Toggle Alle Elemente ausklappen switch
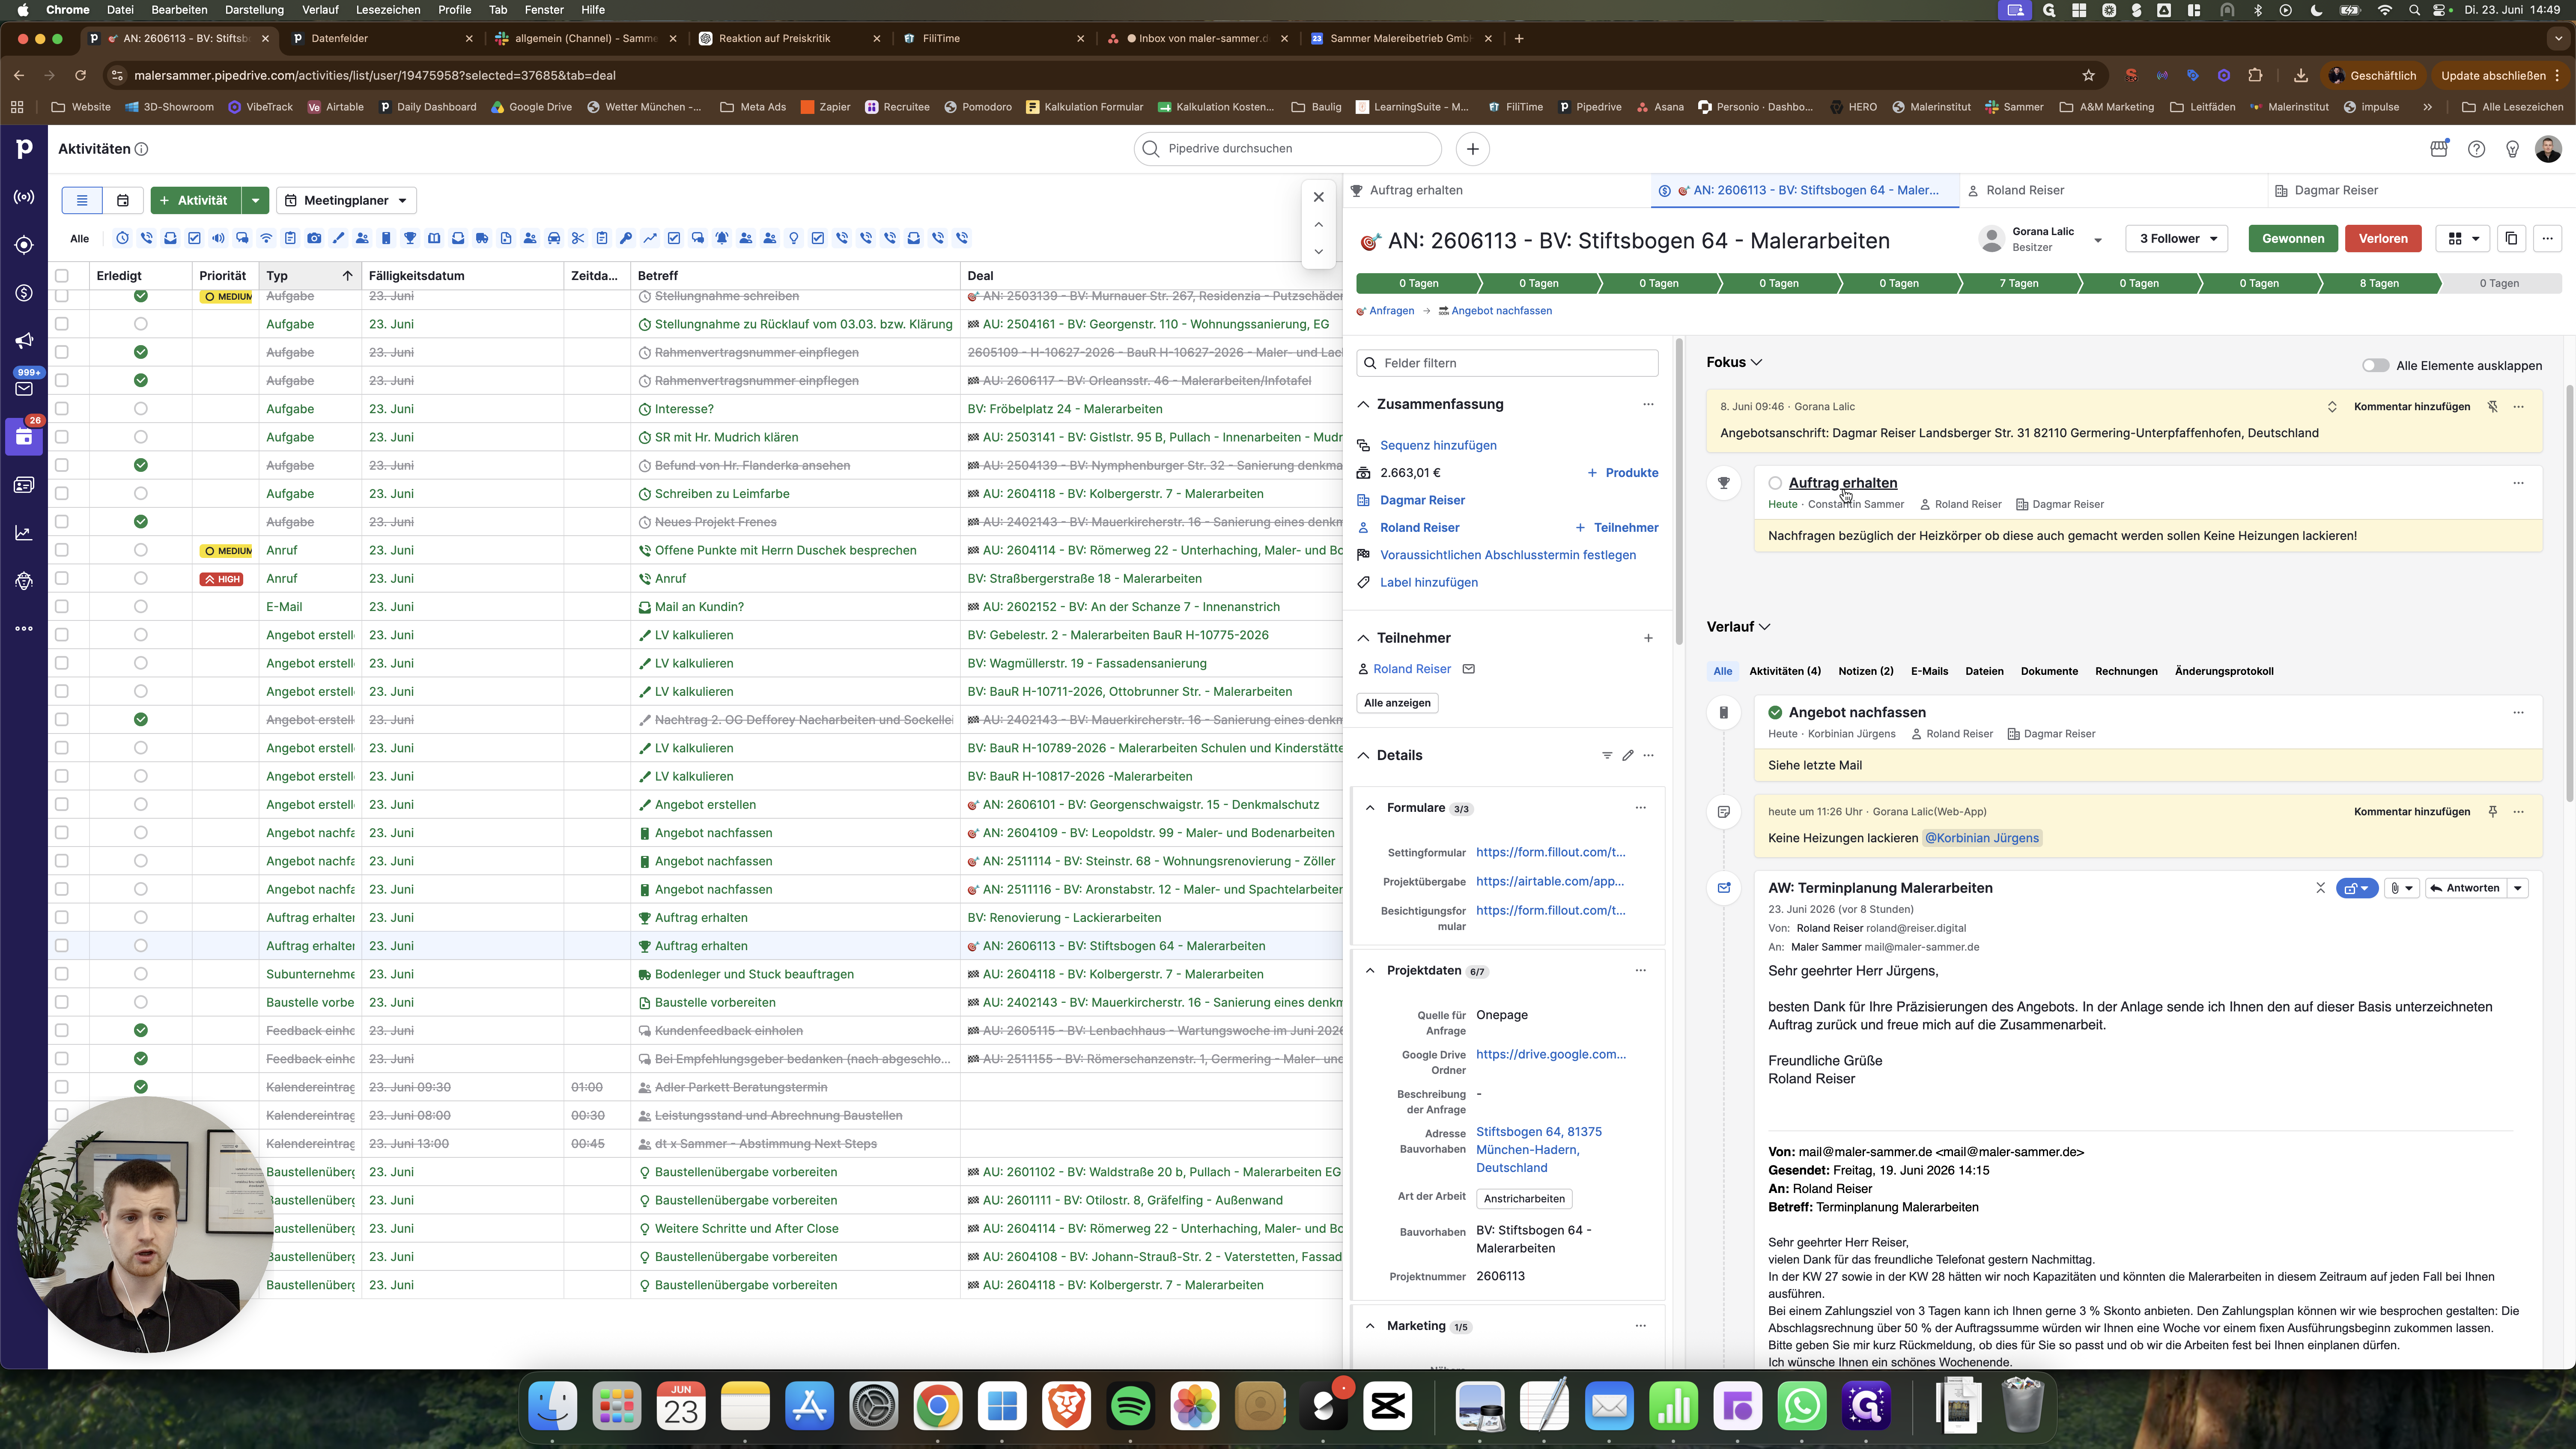2576x1449 pixels. [2375, 365]
